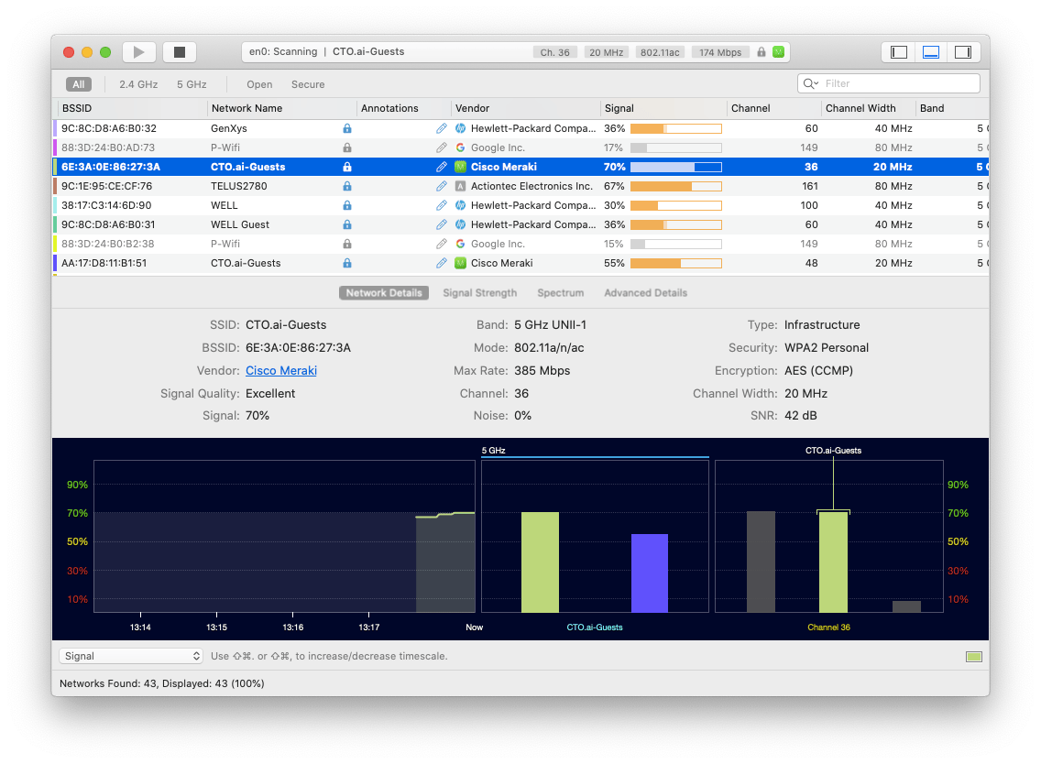Click the purple color marker of GenXys row
Viewport: 1041px width, 764px height.
click(54, 128)
